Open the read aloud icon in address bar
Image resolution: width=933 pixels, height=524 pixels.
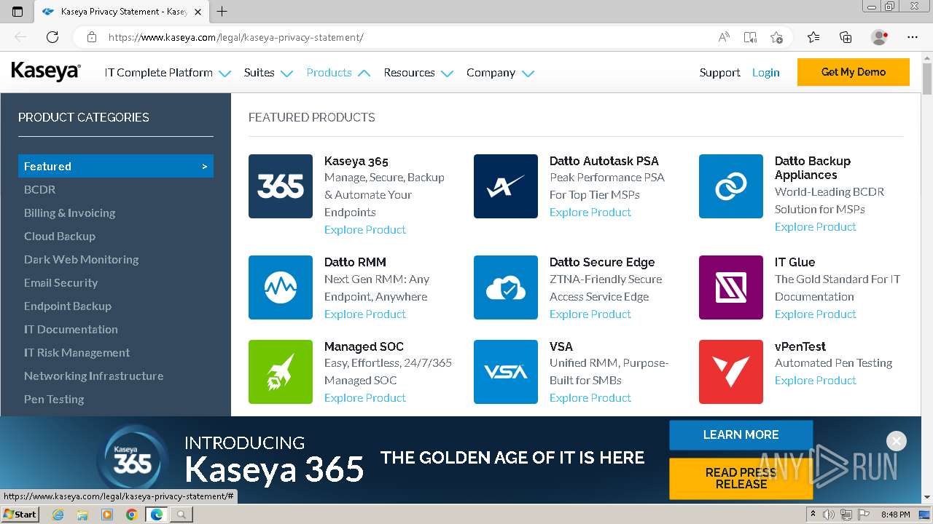point(724,37)
